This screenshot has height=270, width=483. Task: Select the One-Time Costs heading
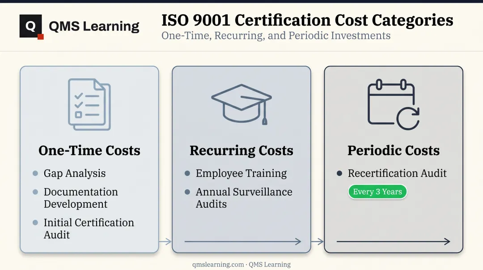(x=89, y=150)
